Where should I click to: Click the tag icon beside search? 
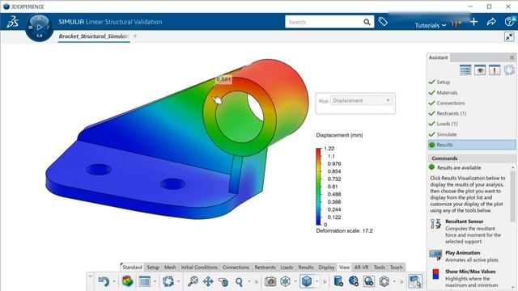383,22
